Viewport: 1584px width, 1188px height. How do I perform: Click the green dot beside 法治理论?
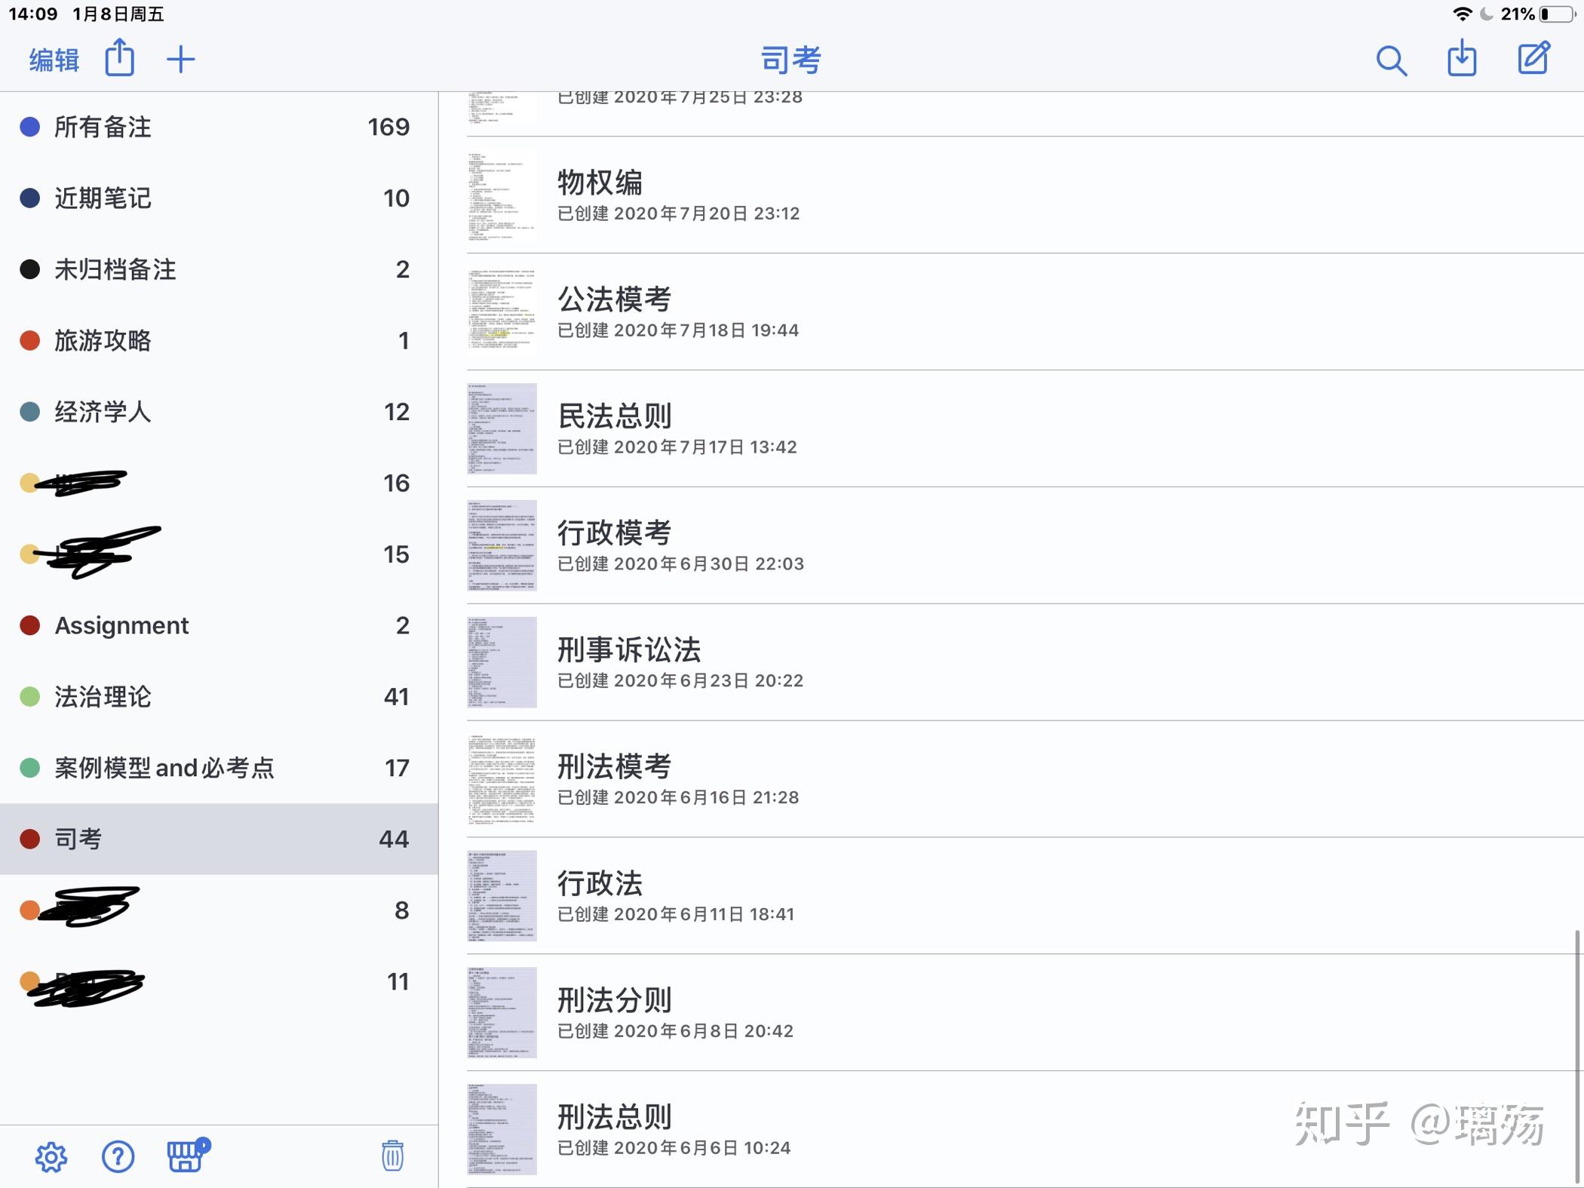click(29, 696)
